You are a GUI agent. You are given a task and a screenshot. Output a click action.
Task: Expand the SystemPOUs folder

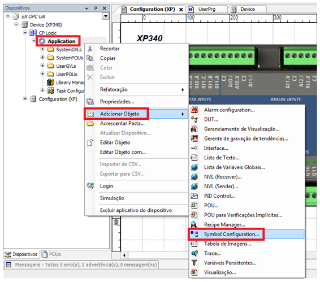(42, 57)
